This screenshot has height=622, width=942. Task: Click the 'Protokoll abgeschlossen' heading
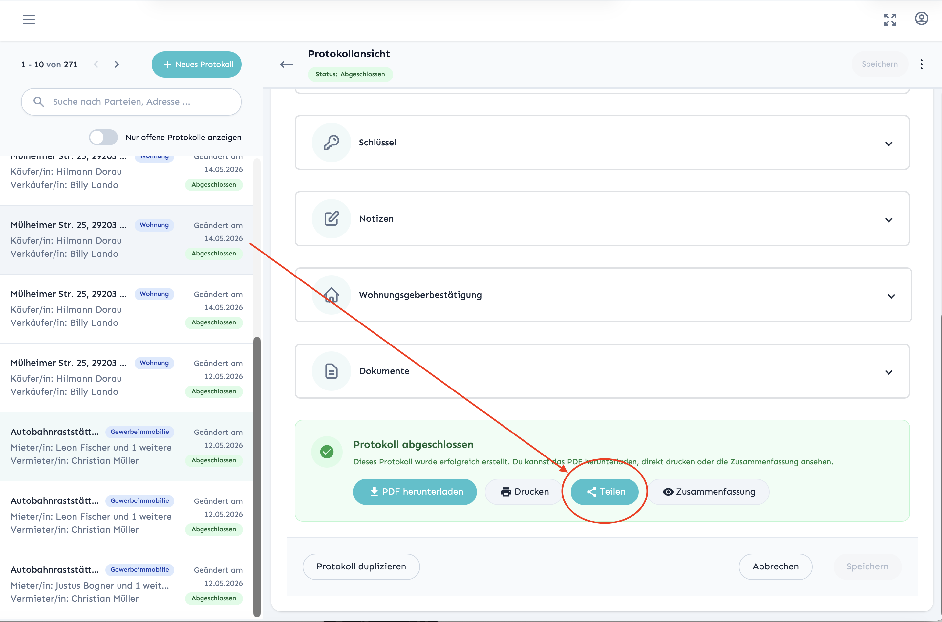tap(413, 444)
